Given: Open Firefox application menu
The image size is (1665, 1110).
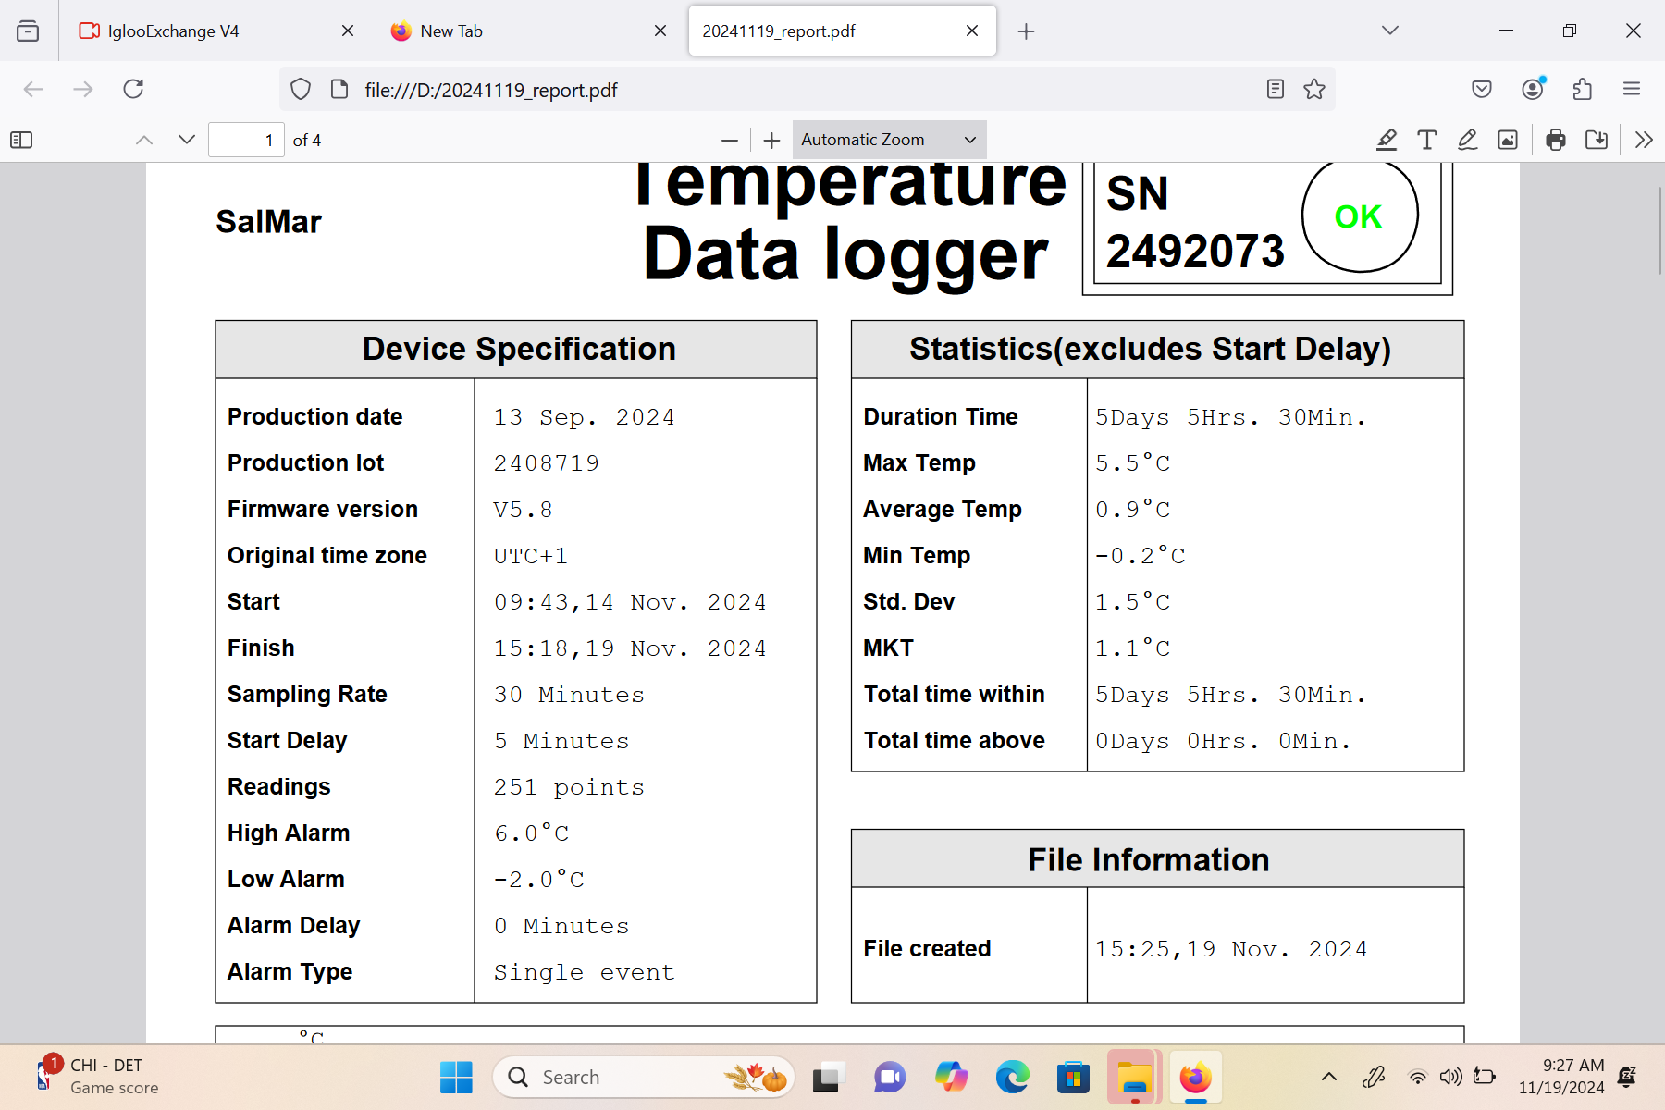Looking at the screenshot, I should pyautogui.click(x=1632, y=89).
